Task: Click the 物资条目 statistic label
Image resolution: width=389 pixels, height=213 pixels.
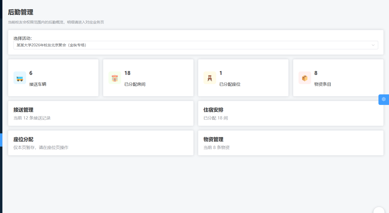Action: pos(323,84)
